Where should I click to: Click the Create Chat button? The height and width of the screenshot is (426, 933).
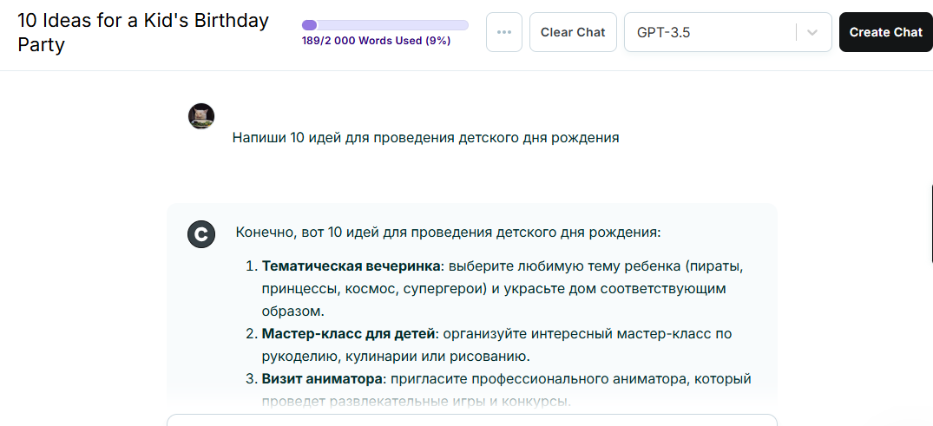point(886,32)
